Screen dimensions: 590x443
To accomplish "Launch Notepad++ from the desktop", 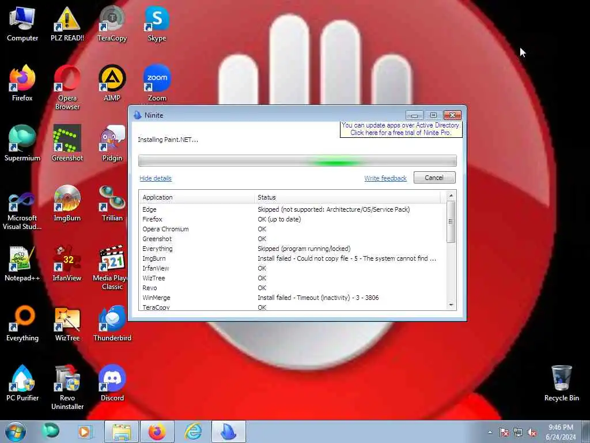I will (x=22, y=264).
